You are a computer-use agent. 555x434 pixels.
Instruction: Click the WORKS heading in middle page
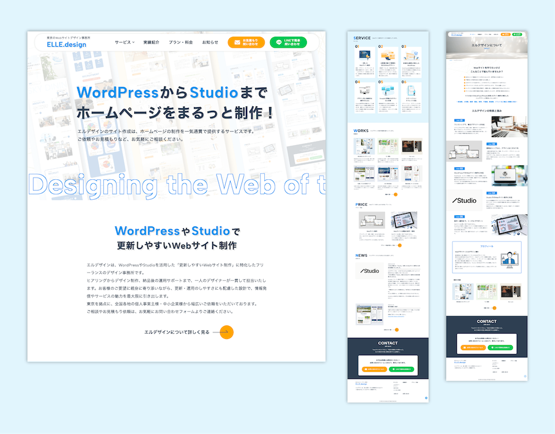click(x=361, y=130)
